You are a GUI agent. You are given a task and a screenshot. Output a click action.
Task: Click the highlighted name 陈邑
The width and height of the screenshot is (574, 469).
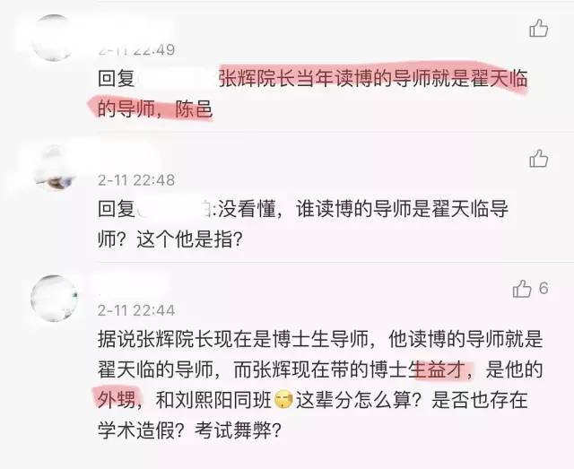click(x=194, y=109)
